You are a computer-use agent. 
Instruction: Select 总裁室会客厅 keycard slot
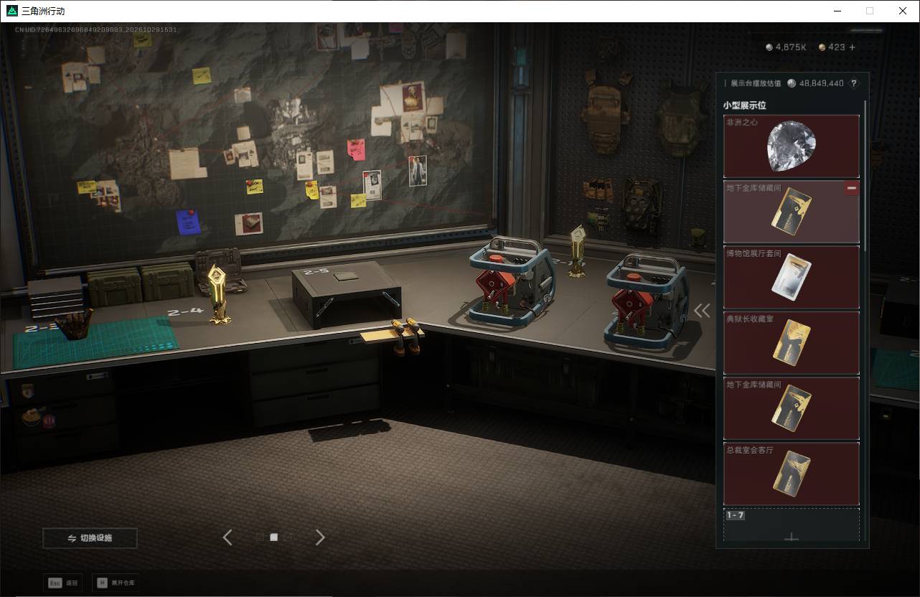[792, 474]
